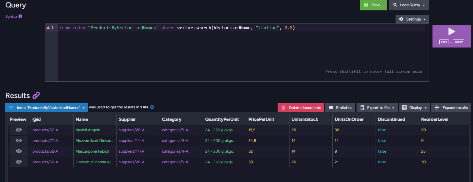Preview products/56-A document eye icon

(x=19, y=162)
